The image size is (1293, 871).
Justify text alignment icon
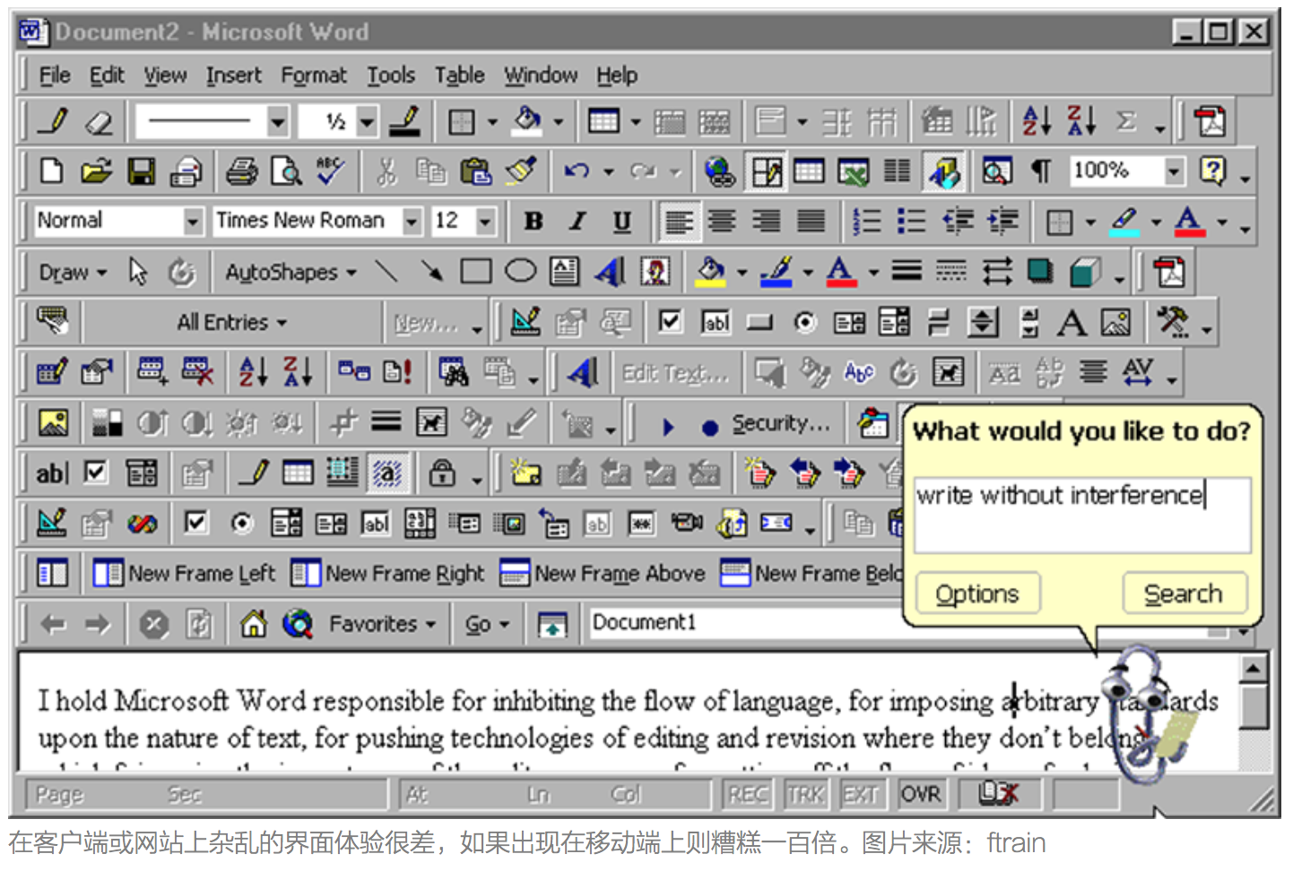coord(811,220)
